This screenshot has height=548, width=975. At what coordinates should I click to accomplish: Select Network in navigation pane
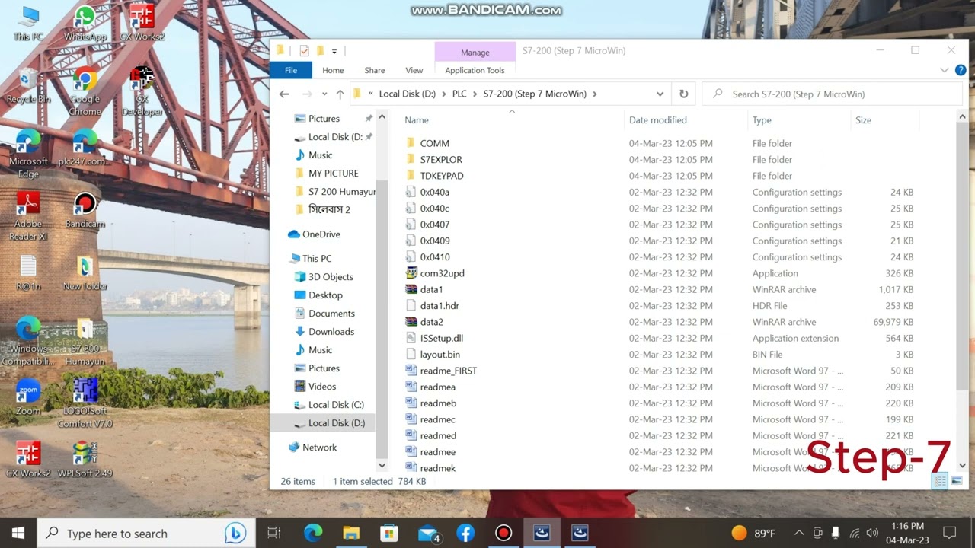[x=319, y=448]
